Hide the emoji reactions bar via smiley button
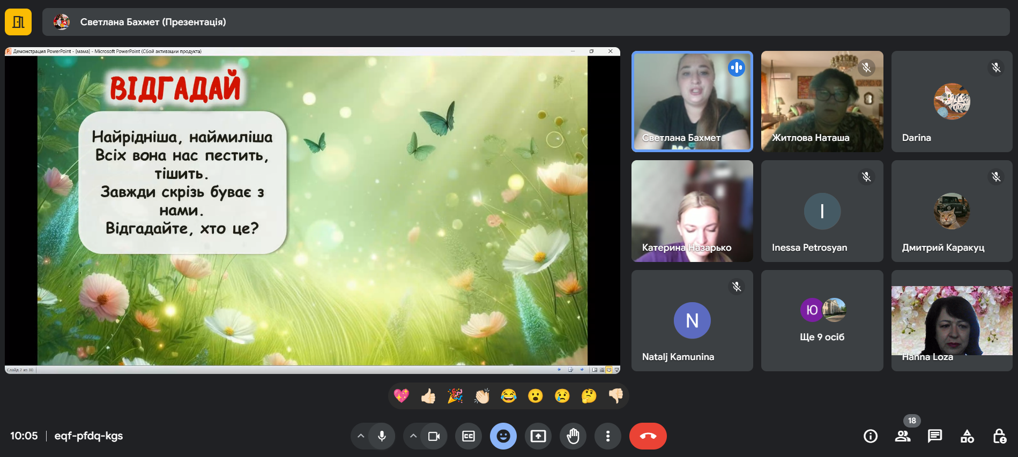The height and width of the screenshot is (457, 1018). tap(503, 436)
